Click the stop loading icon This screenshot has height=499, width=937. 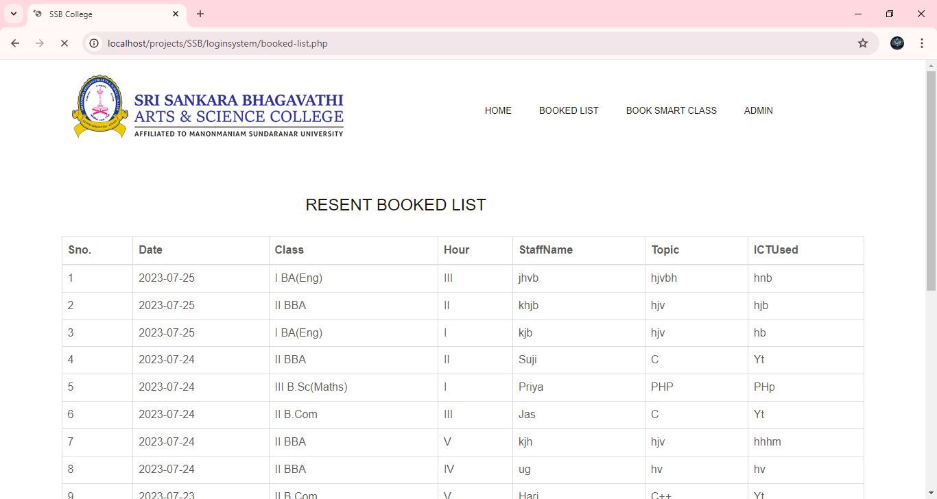(64, 42)
